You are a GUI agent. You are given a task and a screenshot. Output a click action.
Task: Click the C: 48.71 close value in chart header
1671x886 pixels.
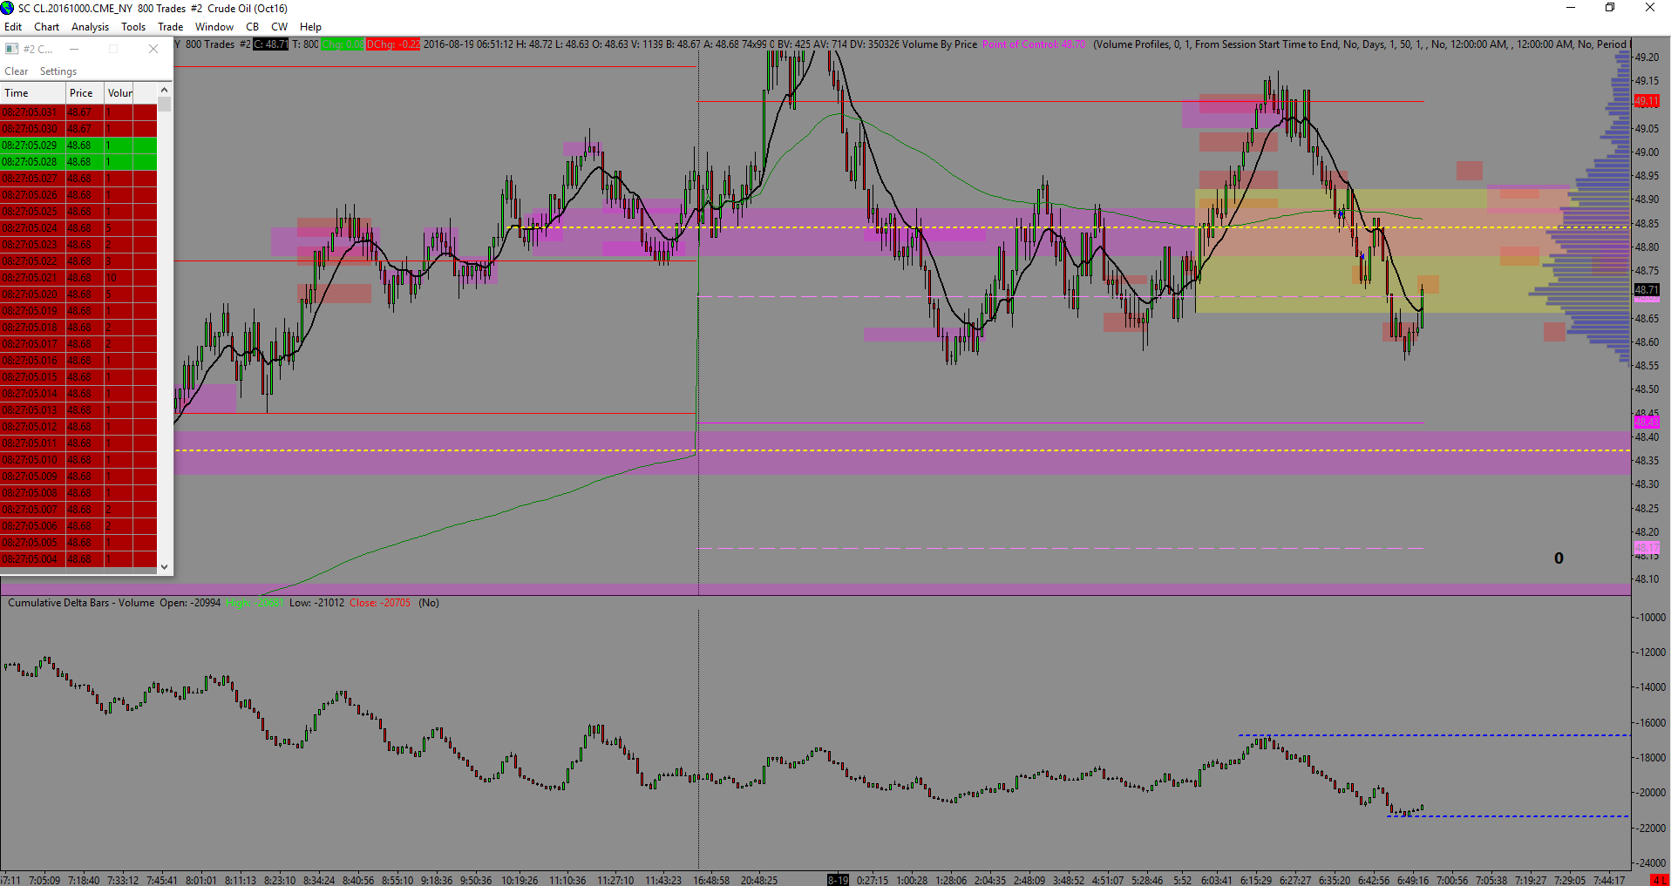pos(271,44)
